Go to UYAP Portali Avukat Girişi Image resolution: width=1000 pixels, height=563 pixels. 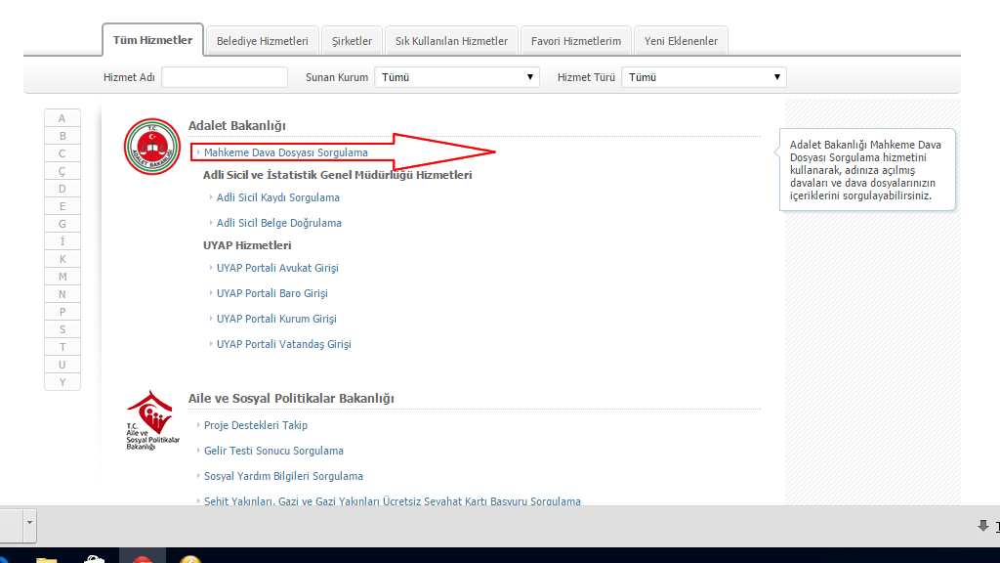[x=277, y=268]
